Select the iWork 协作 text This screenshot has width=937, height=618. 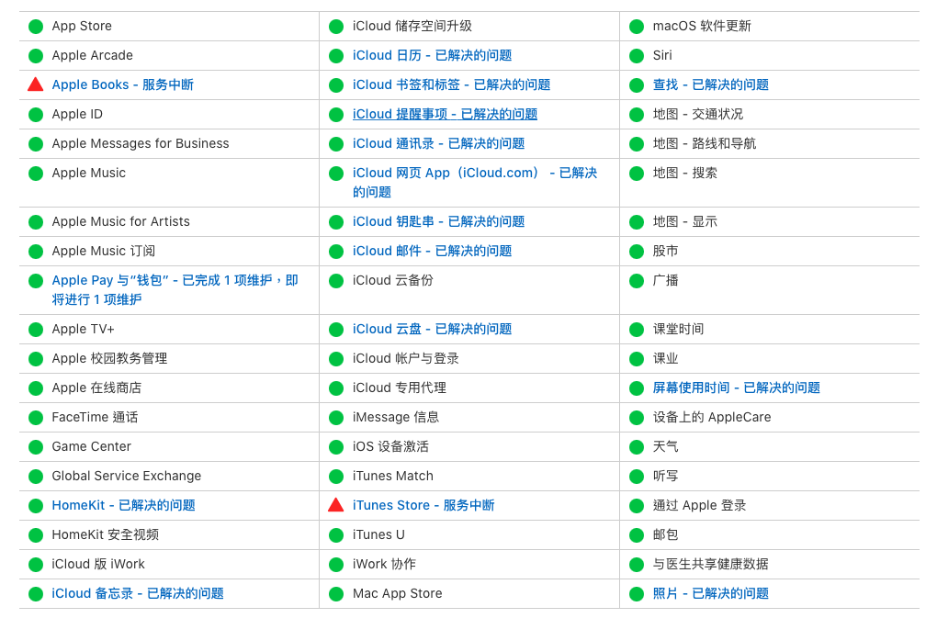tap(384, 564)
